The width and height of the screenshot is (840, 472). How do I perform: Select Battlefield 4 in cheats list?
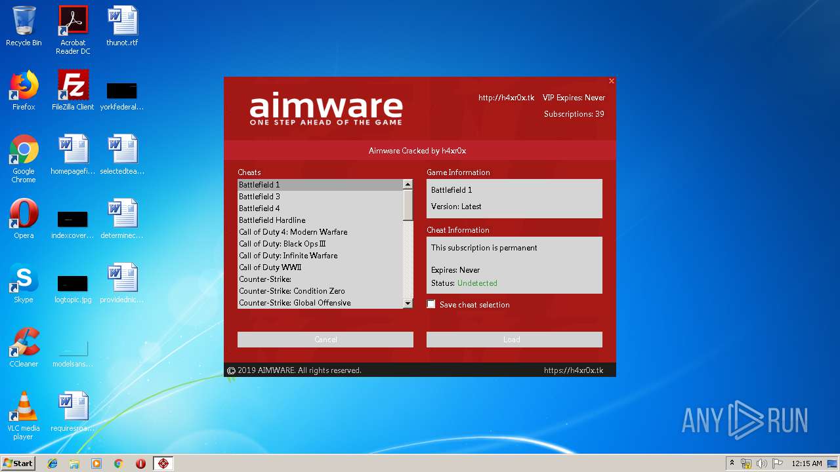pyautogui.click(x=320, y=208)
